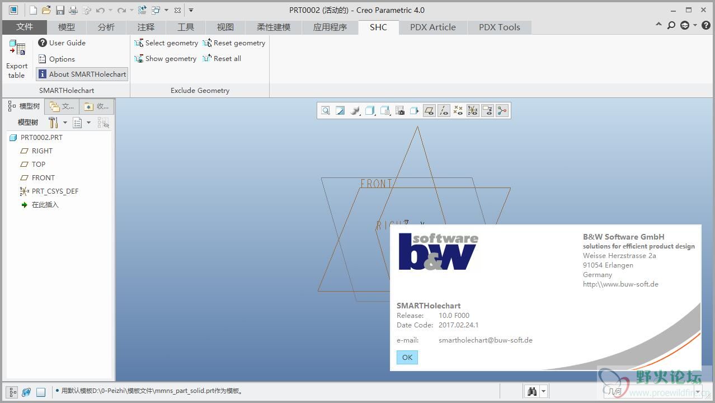Select the favorites navigator tab
The image size is (715, 403).
point(96,106)
